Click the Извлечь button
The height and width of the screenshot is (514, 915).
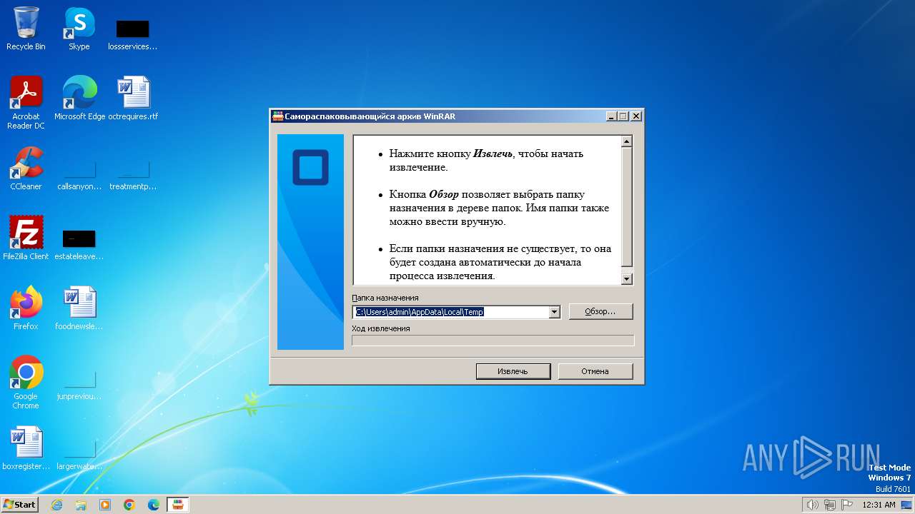(513, 371)
